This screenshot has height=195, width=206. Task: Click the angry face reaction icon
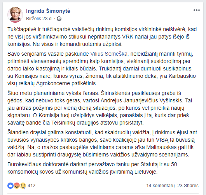(x=17, y=186)
